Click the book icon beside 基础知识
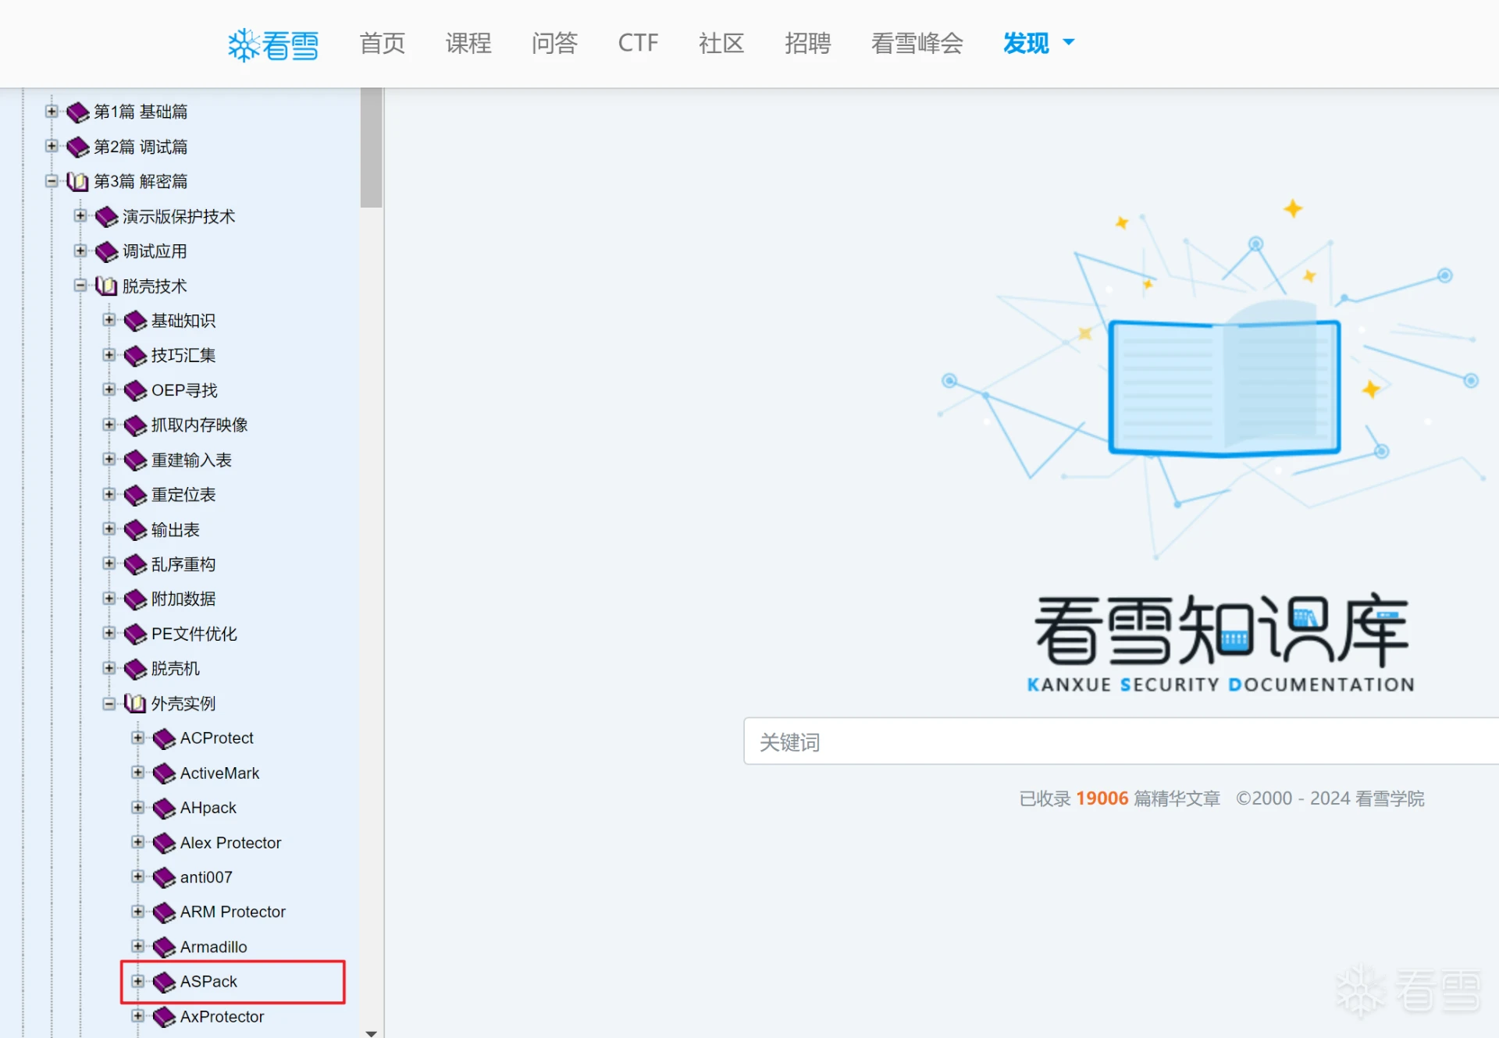This screenshot has width=1499, height=1038. [136, 321]
